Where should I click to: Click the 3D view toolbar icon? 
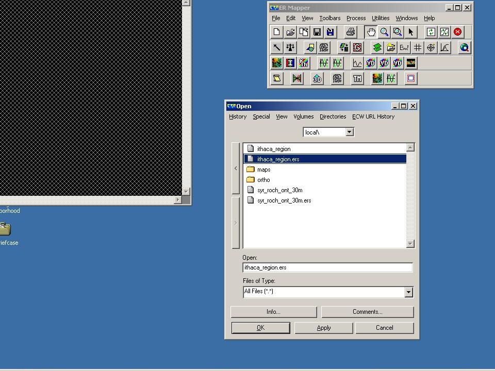(x=317, y=78)
